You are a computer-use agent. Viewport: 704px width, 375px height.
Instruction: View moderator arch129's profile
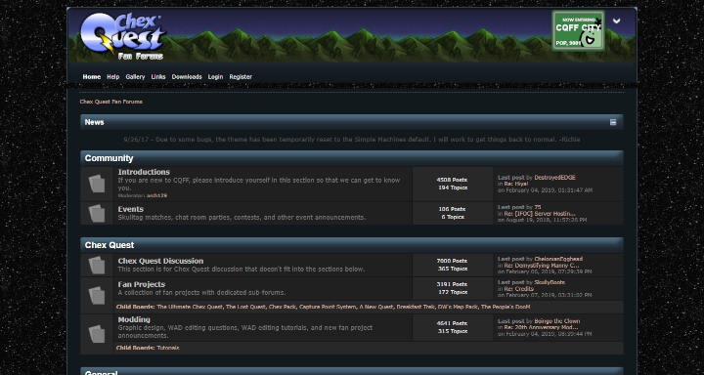pyautogui.click(x=156, y=195)
